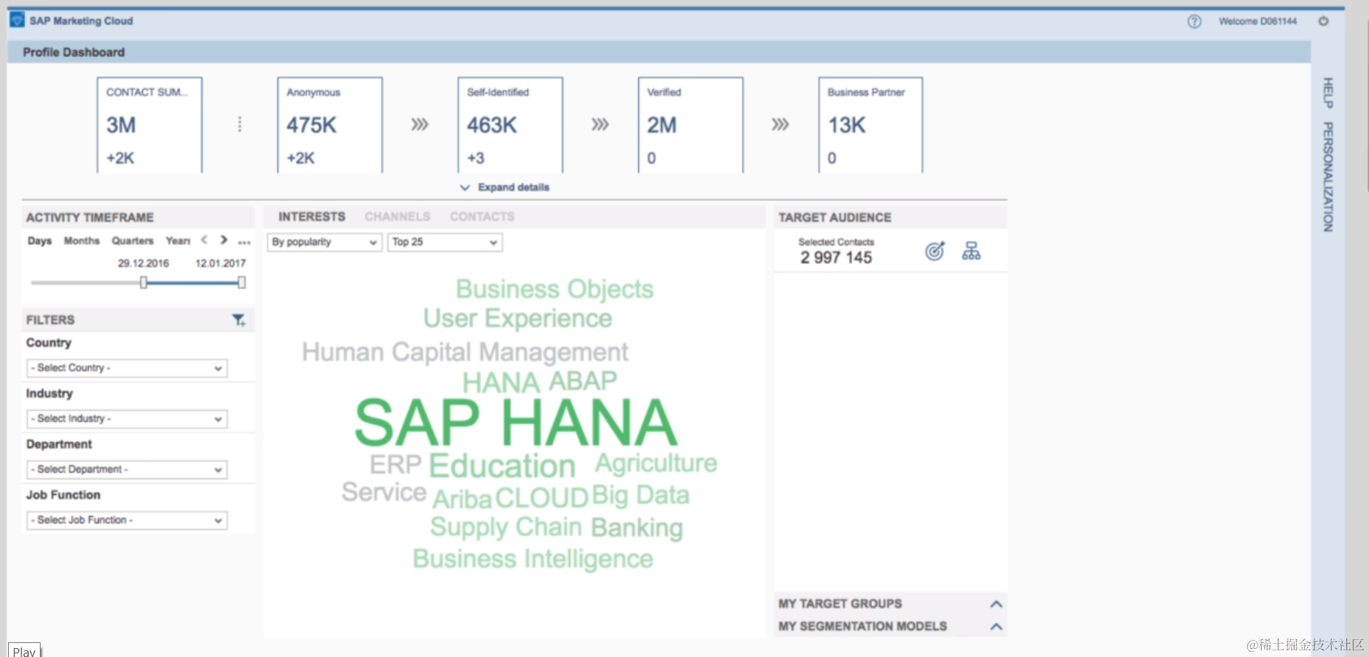
Task: Expand the My Target Groups section
Action: tap(996, 604)
